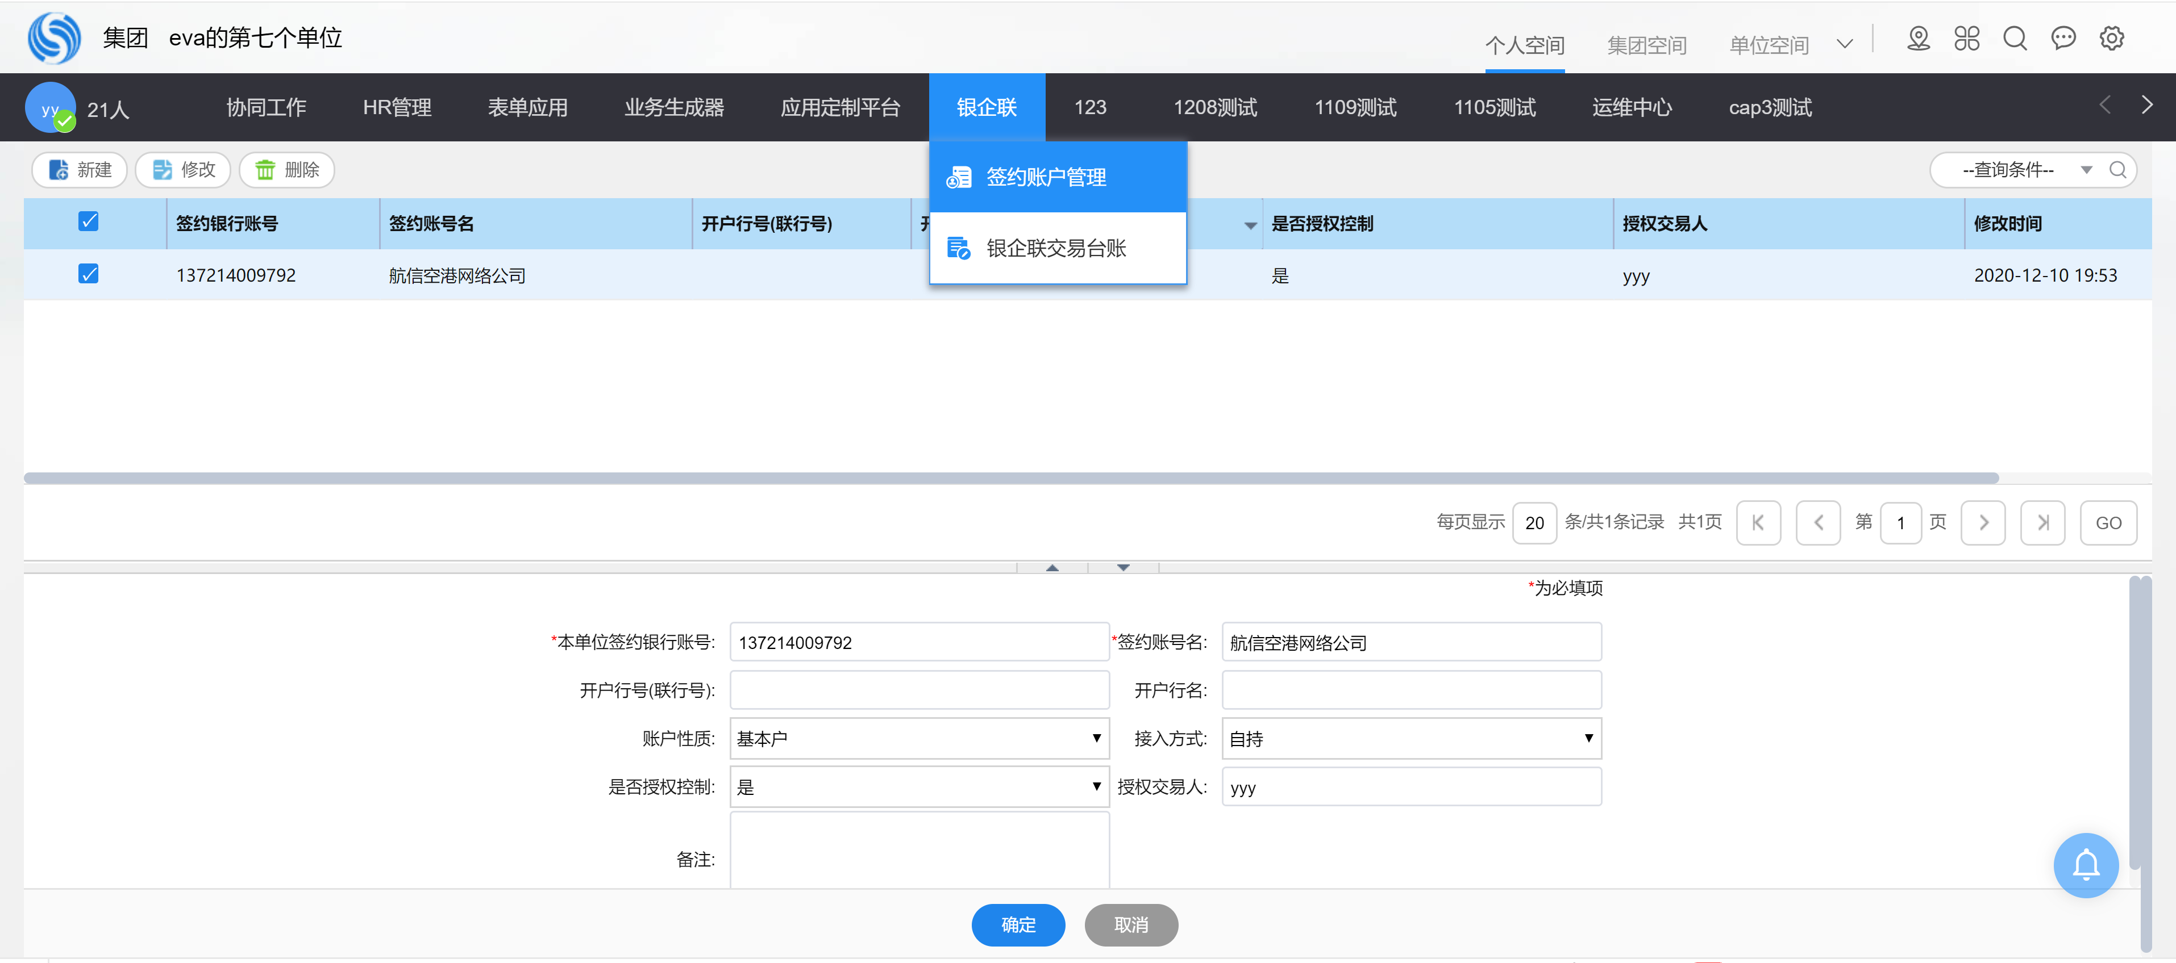Click the location pin icon in header
Screen dimensions: 2176x963
click(1919, 39)
